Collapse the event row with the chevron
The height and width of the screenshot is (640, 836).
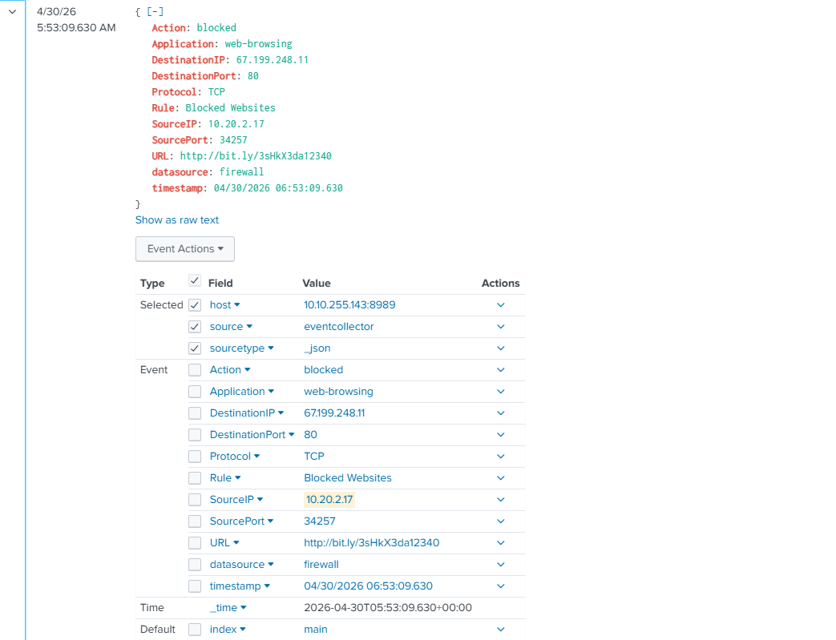pos(12,11)
